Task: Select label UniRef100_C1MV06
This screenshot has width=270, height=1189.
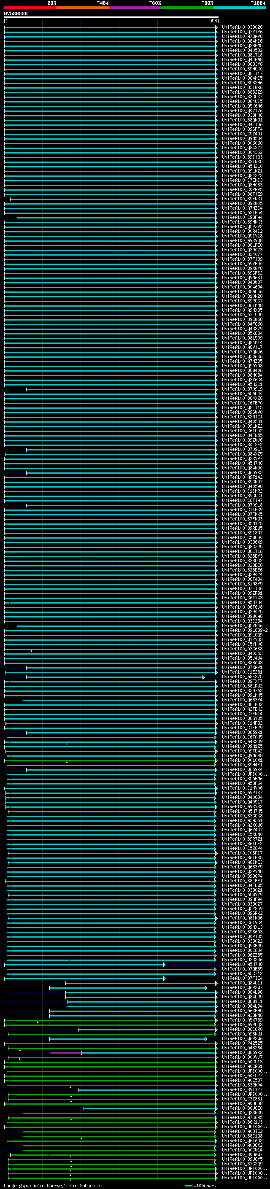Action: [242, 788]
